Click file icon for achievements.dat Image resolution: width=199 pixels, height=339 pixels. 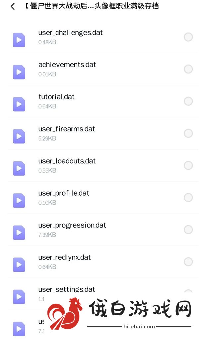click(19, 72)
